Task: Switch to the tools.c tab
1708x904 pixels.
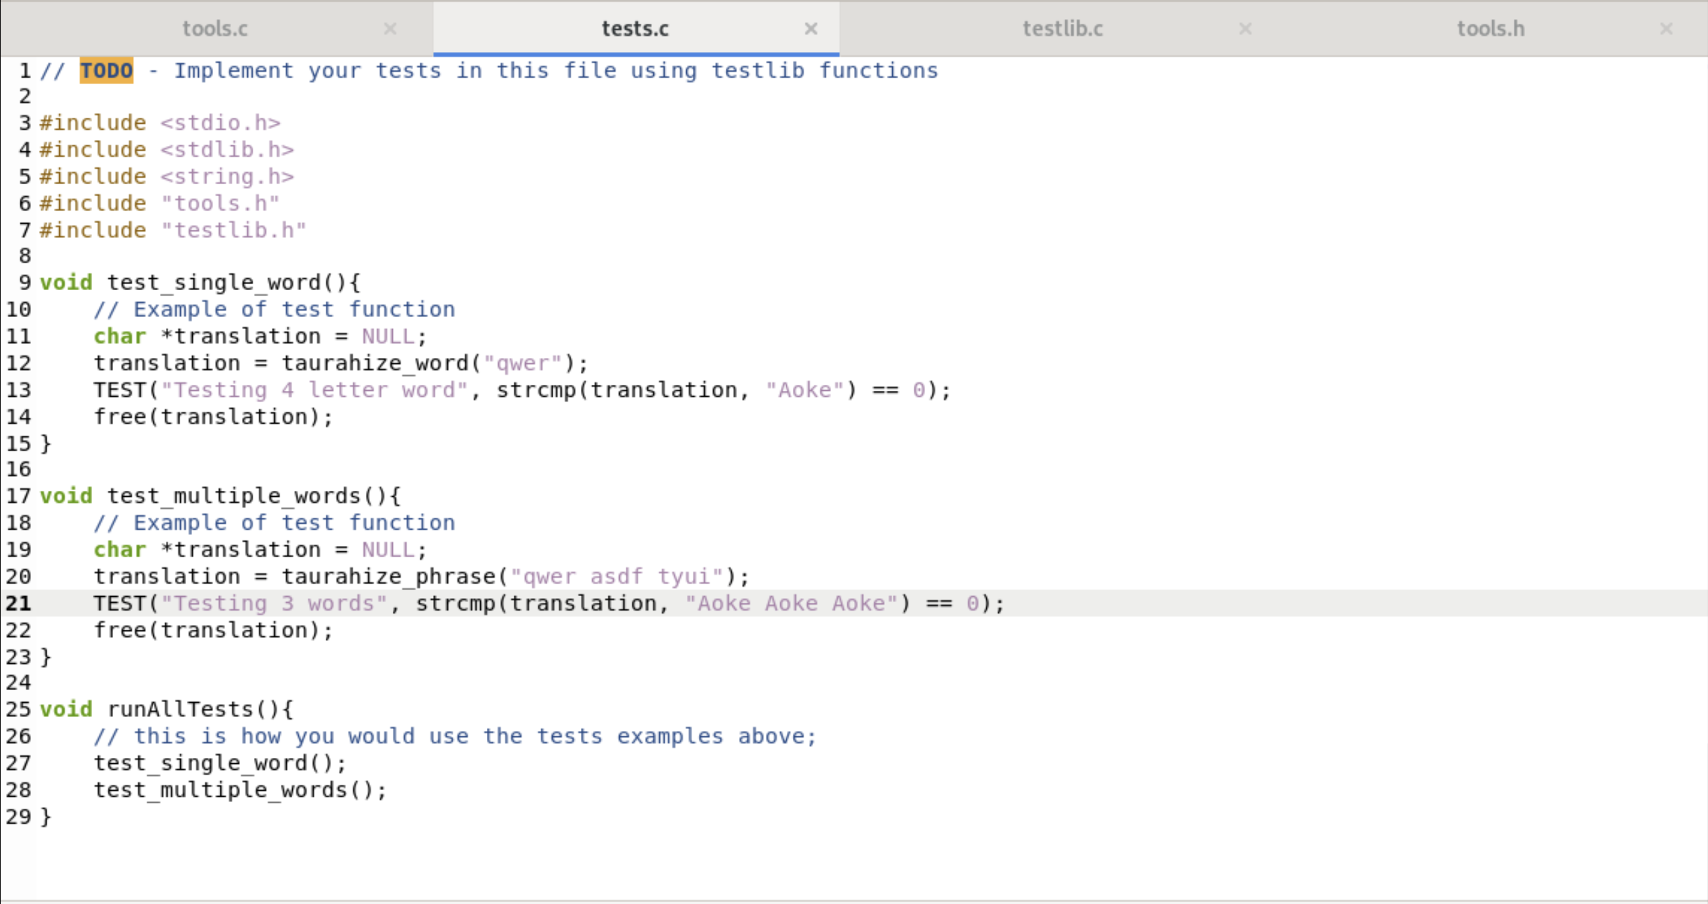Action: (x=214, y=28)
